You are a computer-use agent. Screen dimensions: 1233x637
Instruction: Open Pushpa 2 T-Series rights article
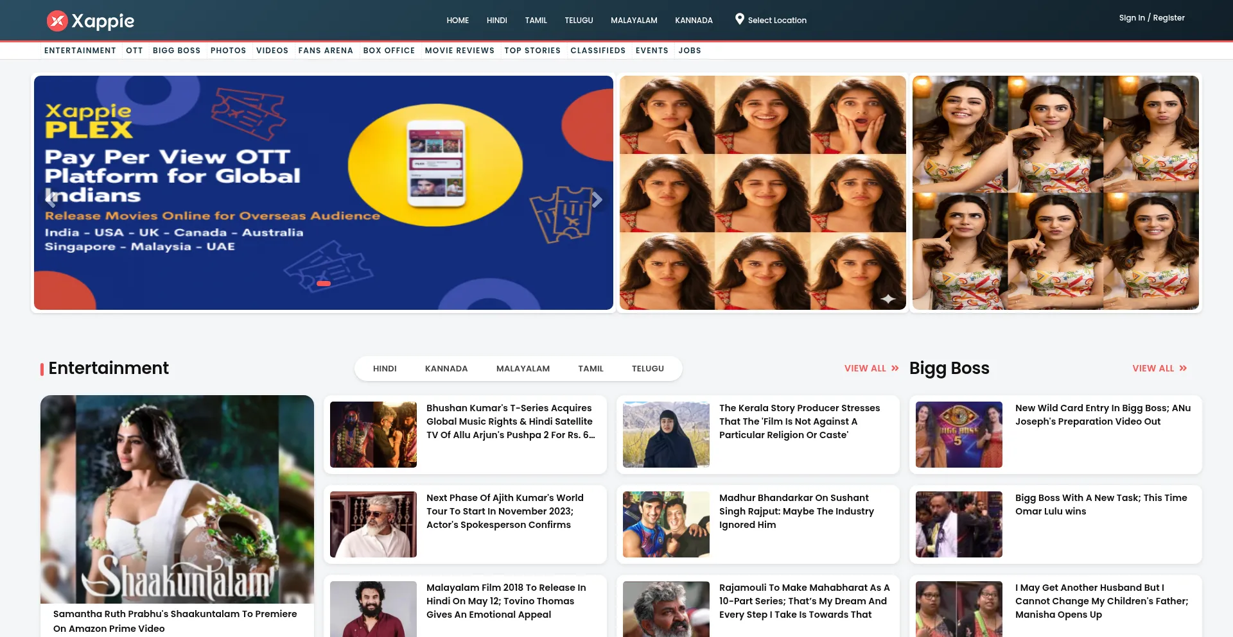(x=511, y=421)
